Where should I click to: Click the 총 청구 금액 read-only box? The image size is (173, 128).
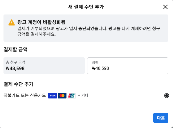click(x=44, y=66)
